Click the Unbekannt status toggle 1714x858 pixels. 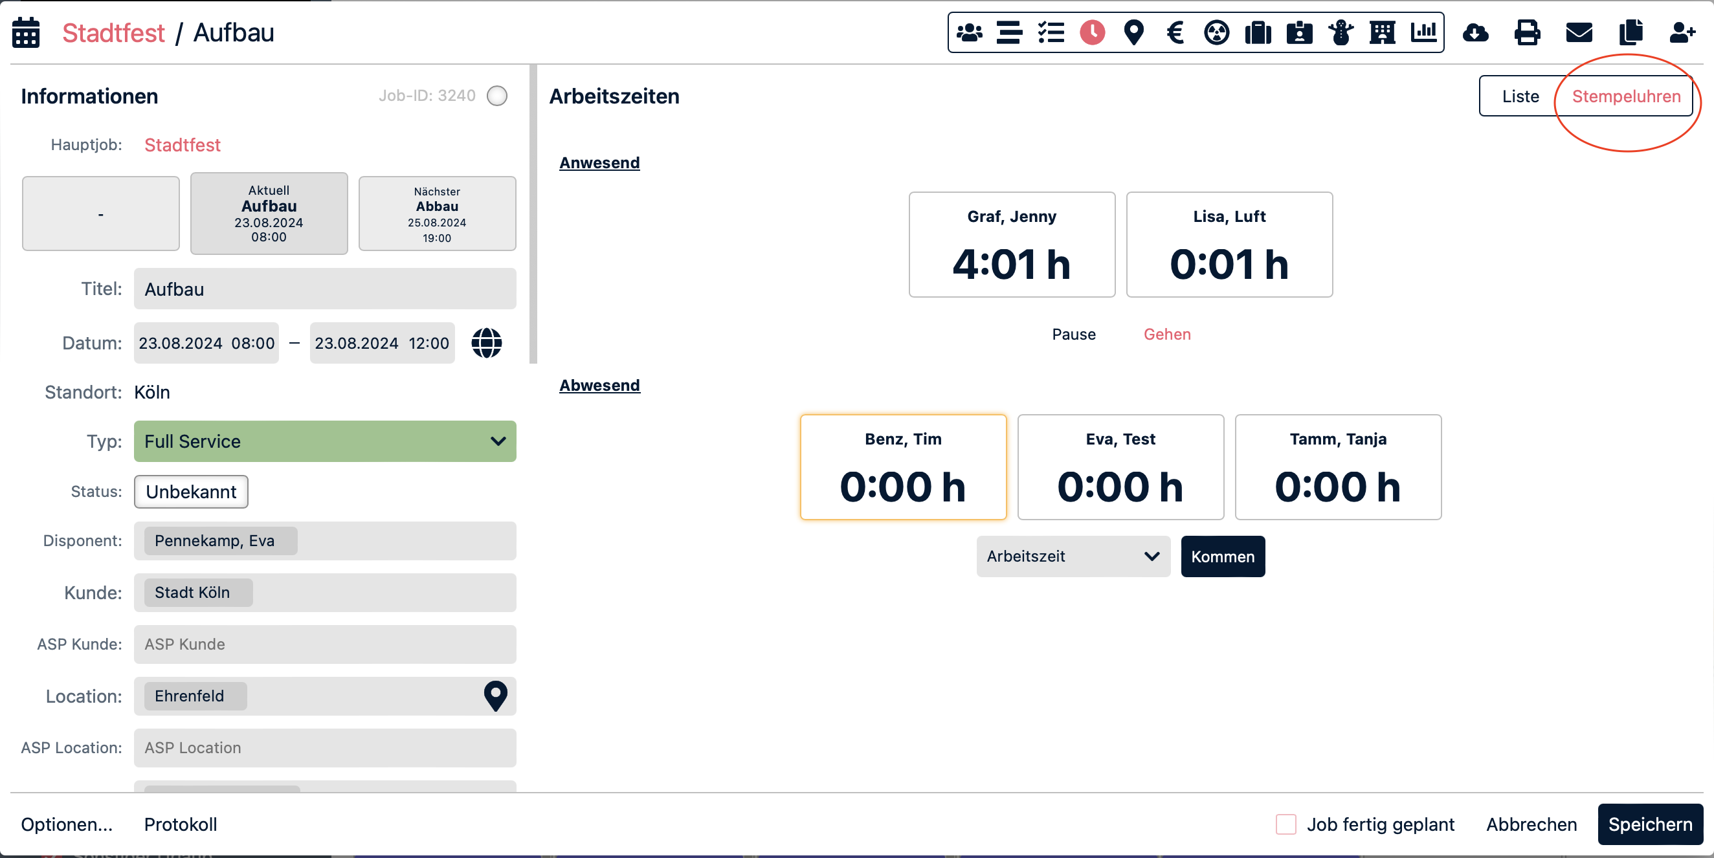point(191,492)
